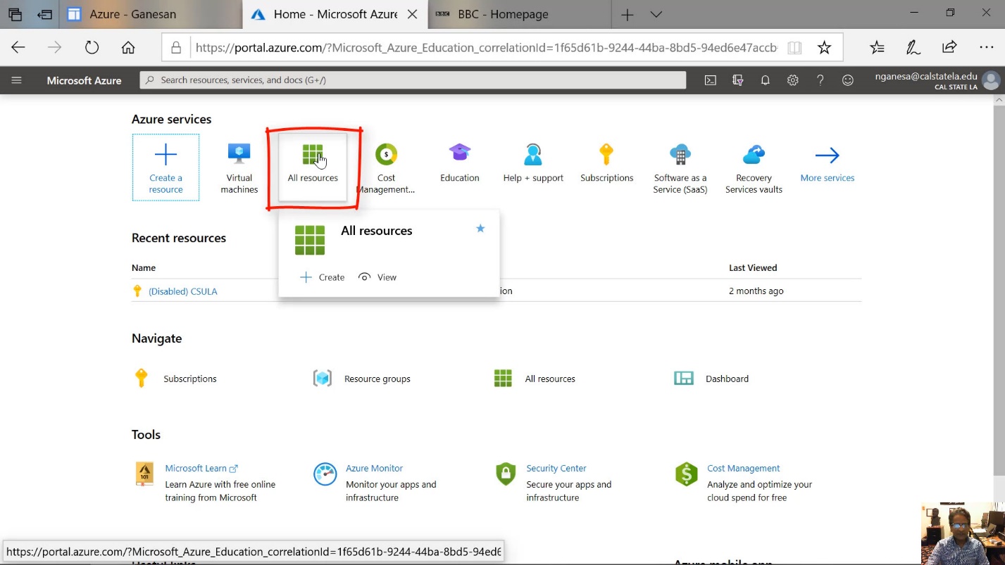1005x565 pixels.
Task: Toggle the favorite star on All resources card
Action: (x=480, y=229)
